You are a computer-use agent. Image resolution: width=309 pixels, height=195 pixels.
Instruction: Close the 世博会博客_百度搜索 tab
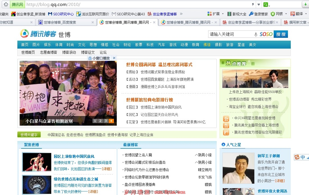[x=93, y=22]
